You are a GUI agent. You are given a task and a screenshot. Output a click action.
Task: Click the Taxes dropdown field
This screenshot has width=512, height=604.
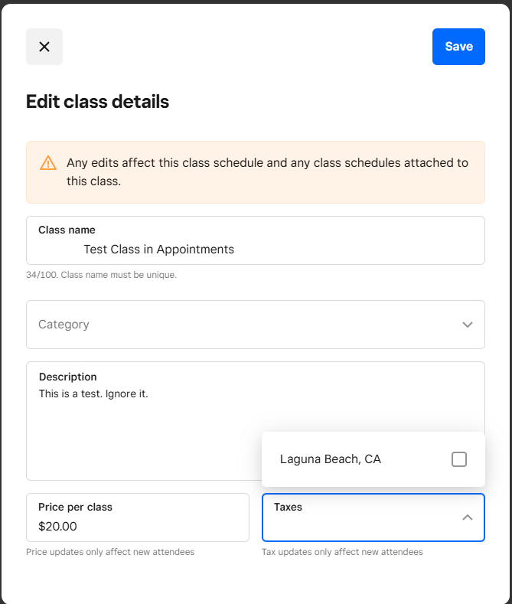(373, 517)
